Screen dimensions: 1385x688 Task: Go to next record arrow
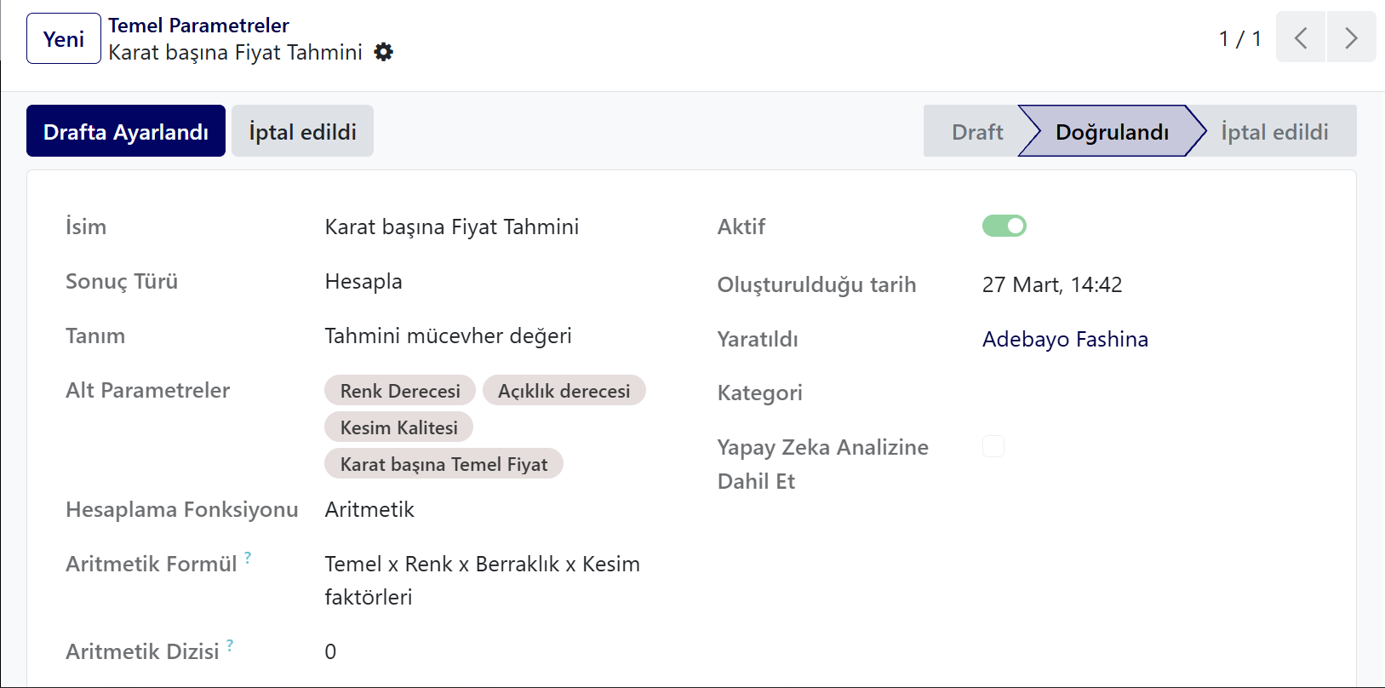tap(1351, 37)
